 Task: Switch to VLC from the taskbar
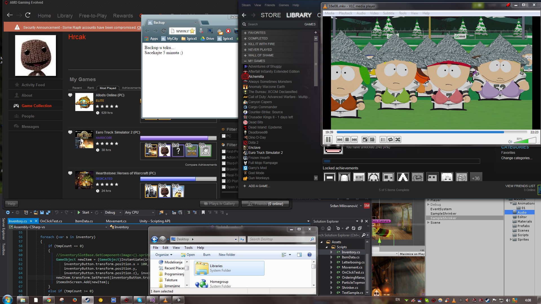point(165,300)
